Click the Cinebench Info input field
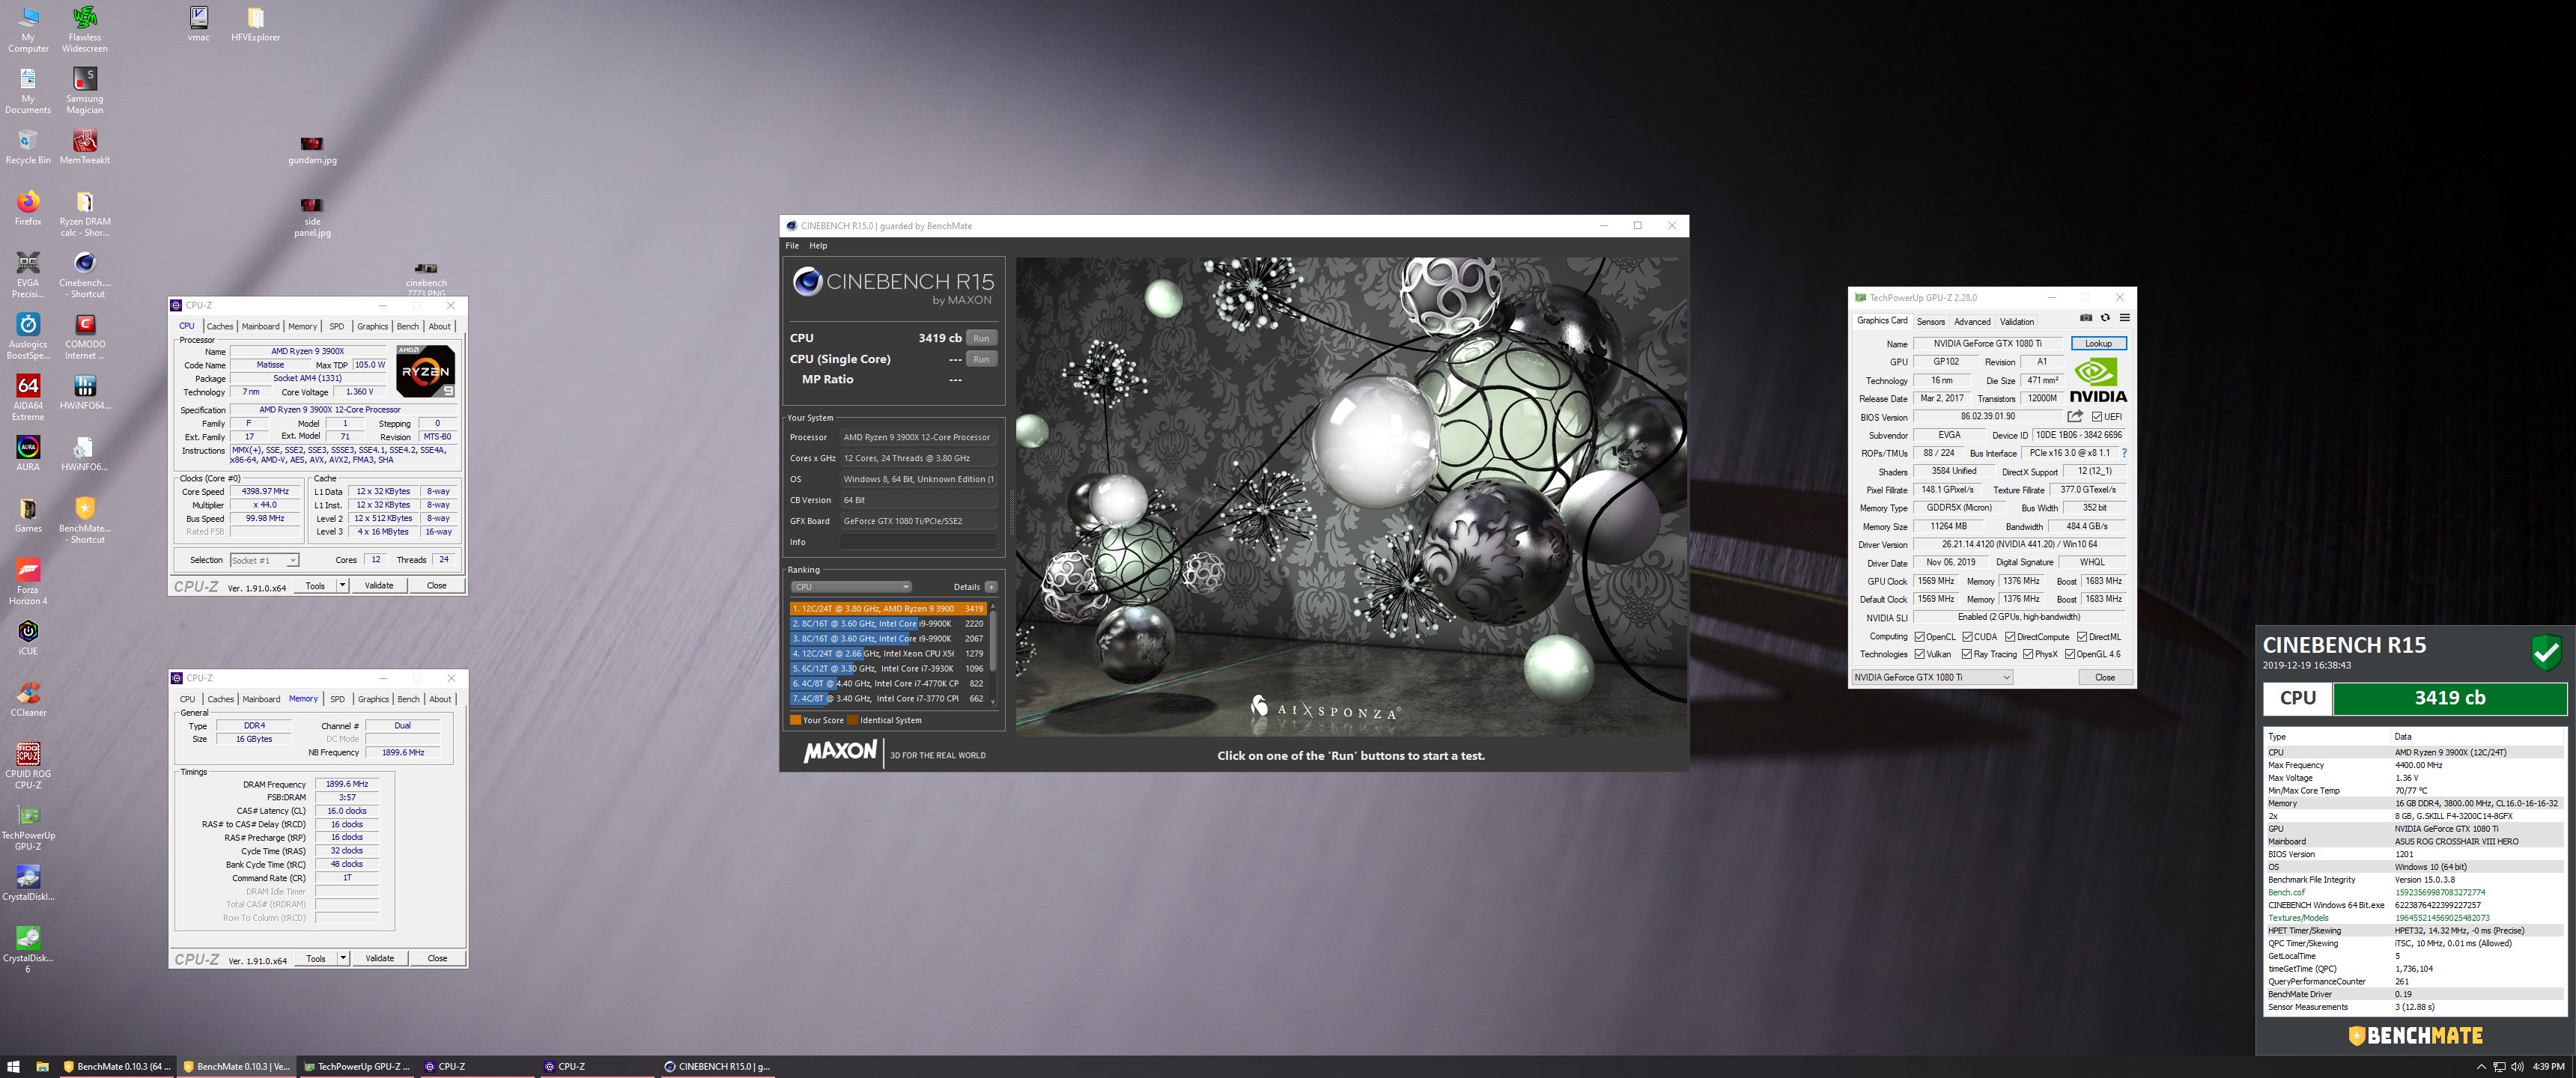The height and width of the screenshot is (1078, 2576). click(x=918, y=542)
